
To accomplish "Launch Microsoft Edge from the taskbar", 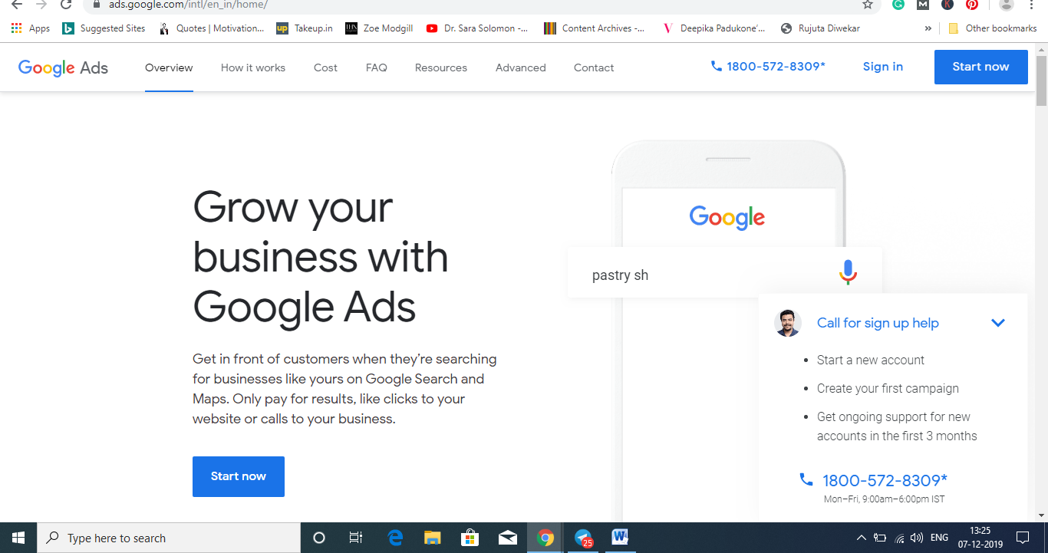I will [x=395, y=538].
